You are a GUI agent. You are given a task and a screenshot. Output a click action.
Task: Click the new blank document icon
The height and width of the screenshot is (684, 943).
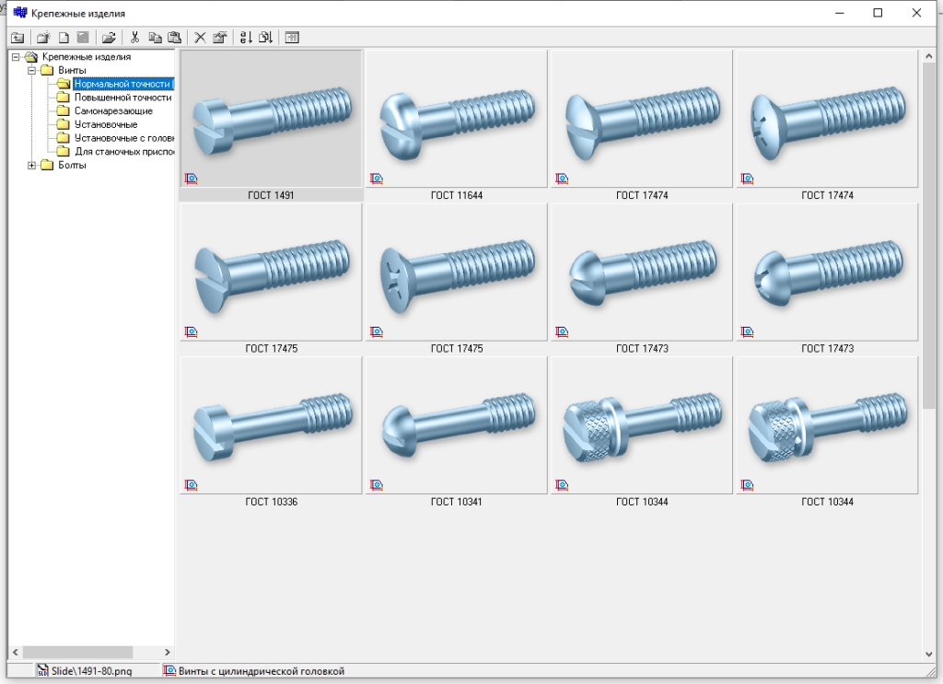coord(64,38)
